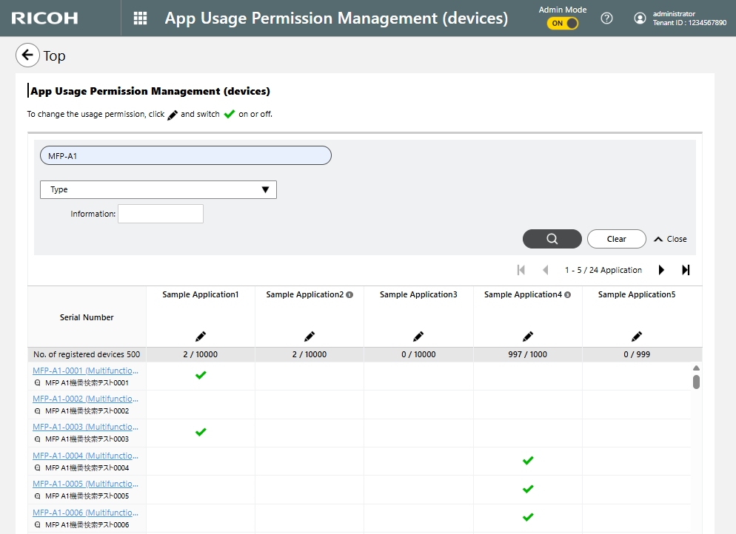Image resolution: width=736 pixels, height=534 pixels.
Task: Turn off the Admin Mode switch
Action: click(x=562, y=24)
